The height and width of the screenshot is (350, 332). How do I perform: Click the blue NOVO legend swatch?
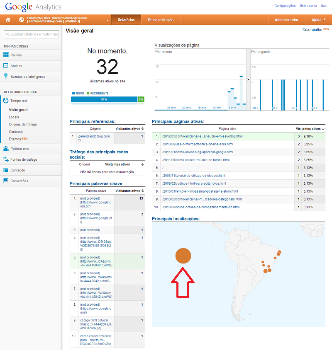coord(73,93)
